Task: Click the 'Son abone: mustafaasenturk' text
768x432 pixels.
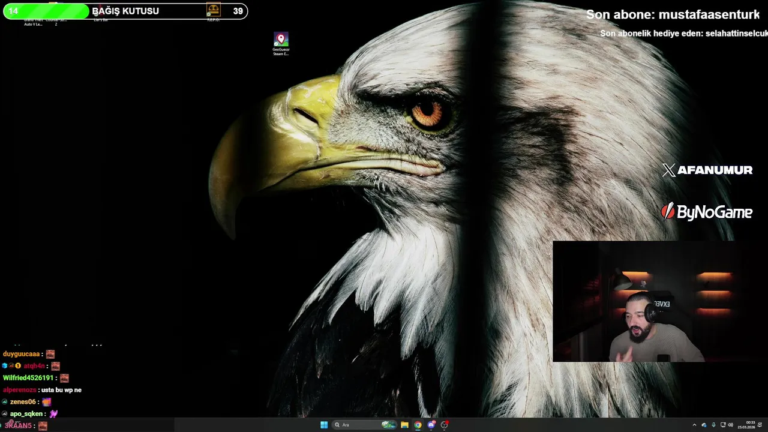Action: coord(673,14)
